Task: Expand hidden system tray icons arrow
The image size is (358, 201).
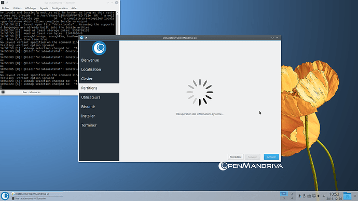Action: pyautogui.click(x=324, y=196)
